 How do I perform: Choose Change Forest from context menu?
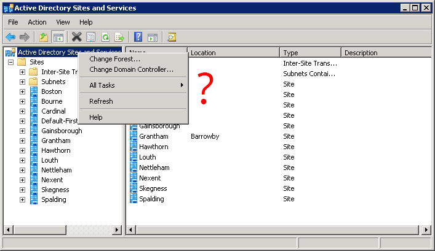coord(134,59)
